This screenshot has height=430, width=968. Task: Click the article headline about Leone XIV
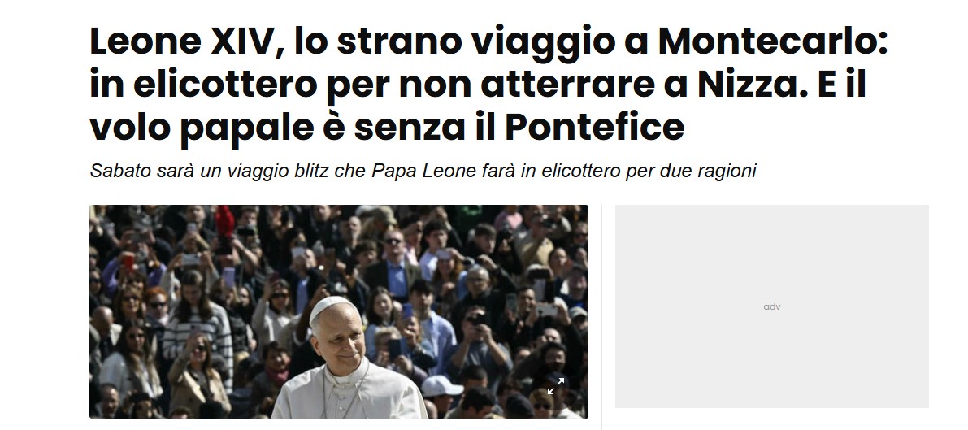[488, 84]
